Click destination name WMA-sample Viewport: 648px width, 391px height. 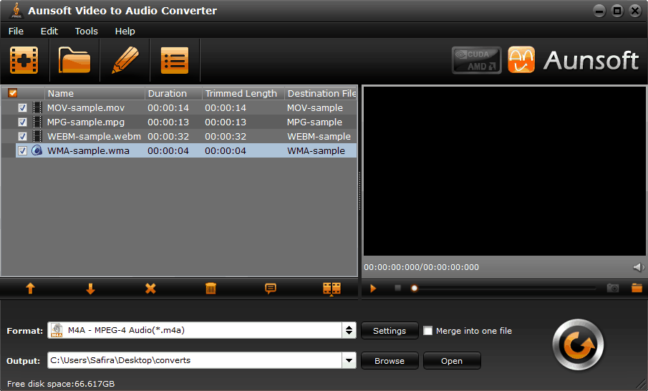pos(316,151)
